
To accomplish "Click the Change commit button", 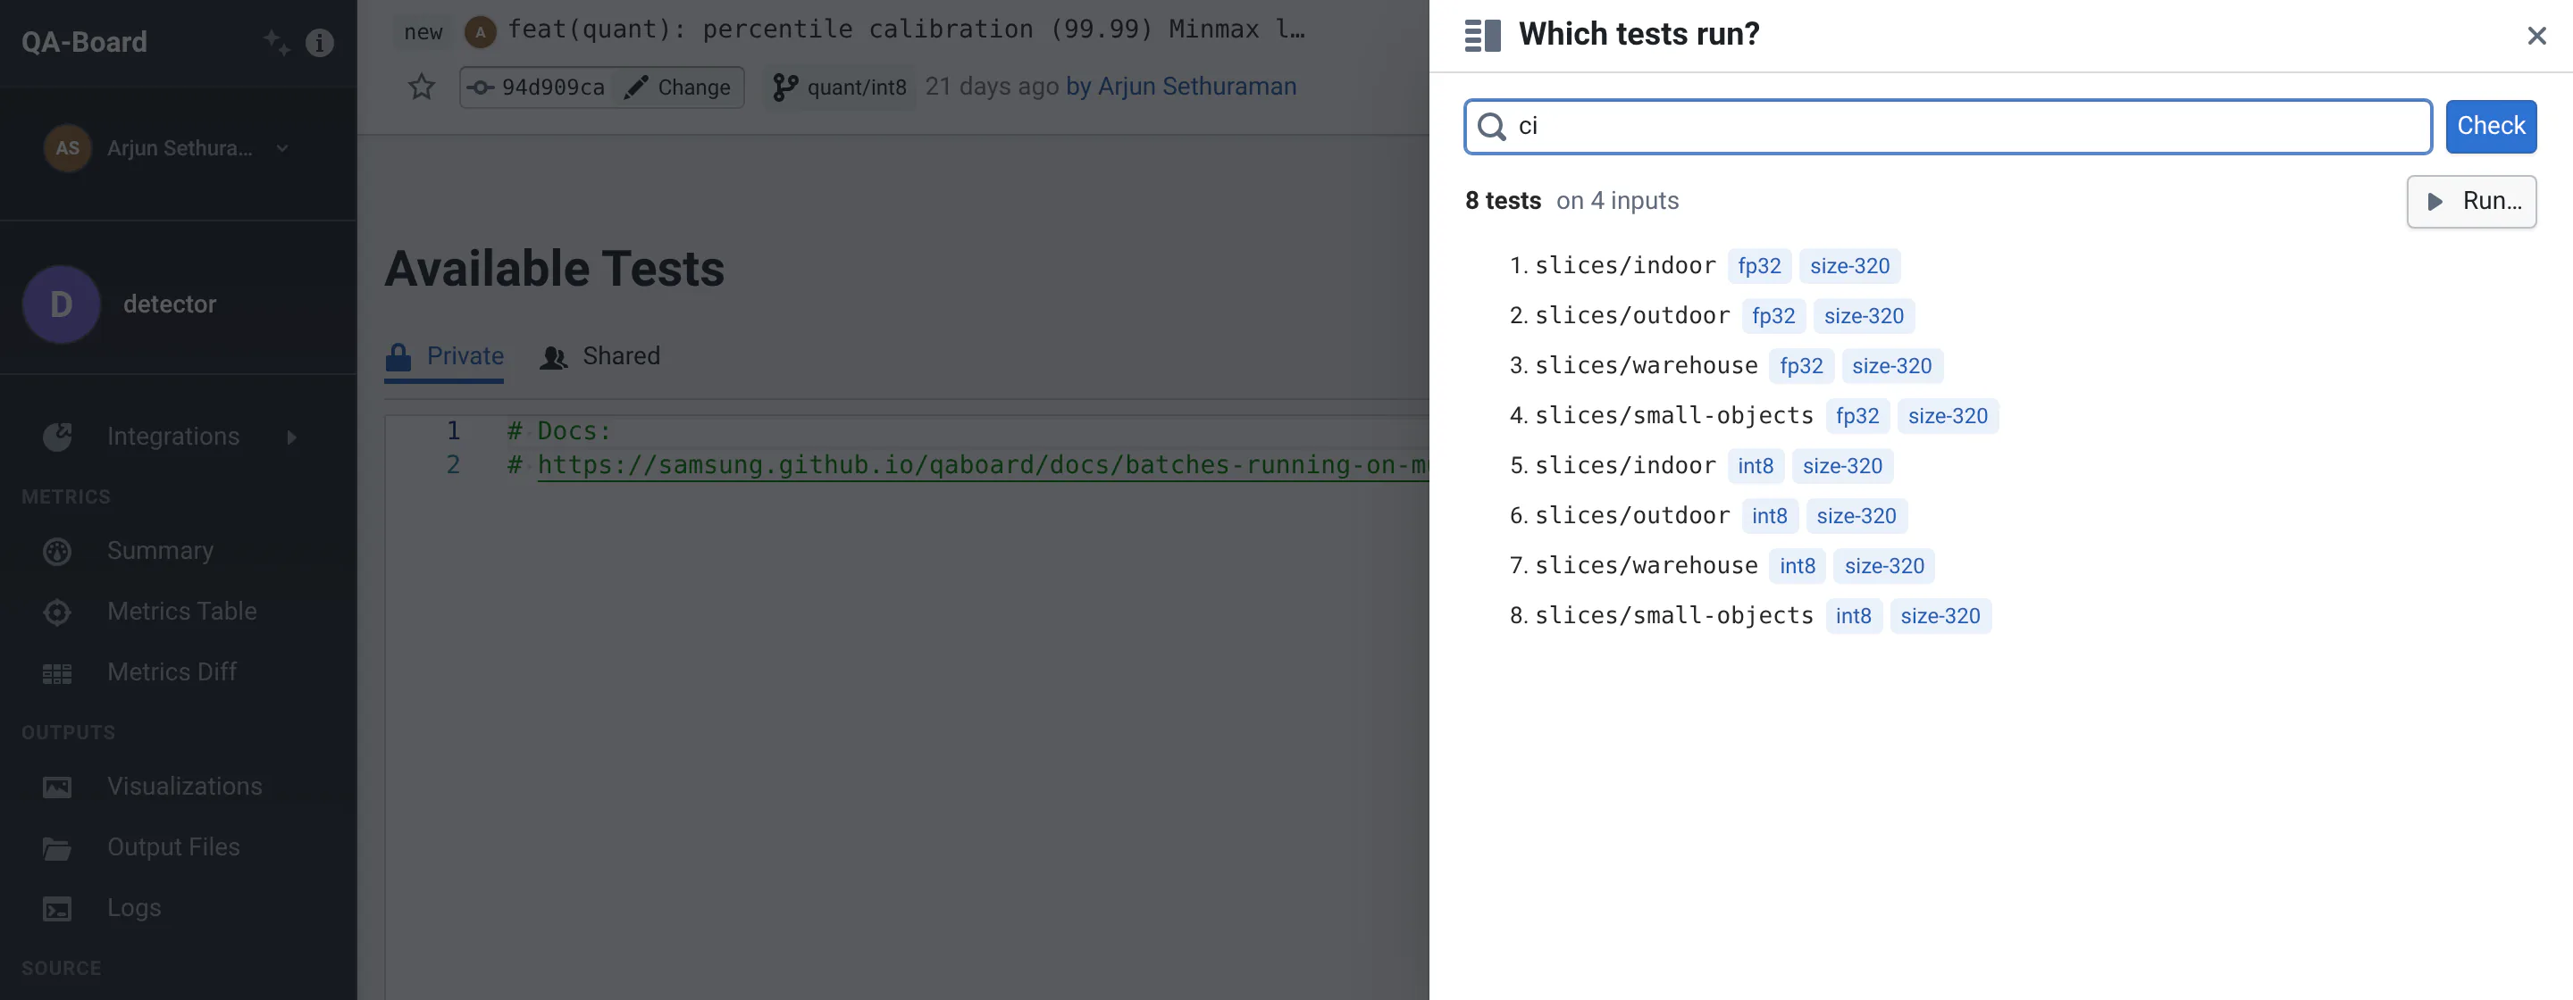I will 678,87.
